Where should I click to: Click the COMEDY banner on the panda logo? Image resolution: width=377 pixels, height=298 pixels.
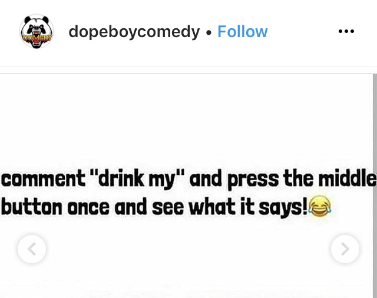pos(37,38)
